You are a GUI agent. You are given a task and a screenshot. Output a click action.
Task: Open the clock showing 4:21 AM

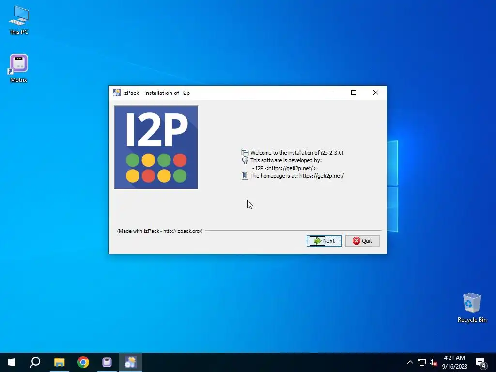[454, 362]
